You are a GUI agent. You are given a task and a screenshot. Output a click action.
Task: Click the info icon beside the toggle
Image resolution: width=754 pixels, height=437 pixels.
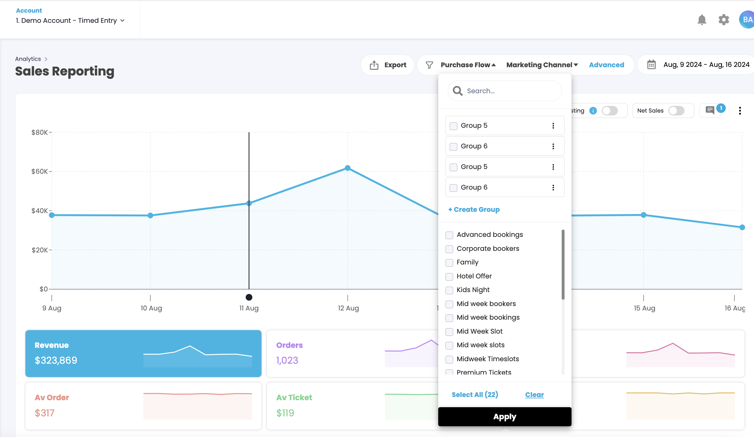coord(593,111)
